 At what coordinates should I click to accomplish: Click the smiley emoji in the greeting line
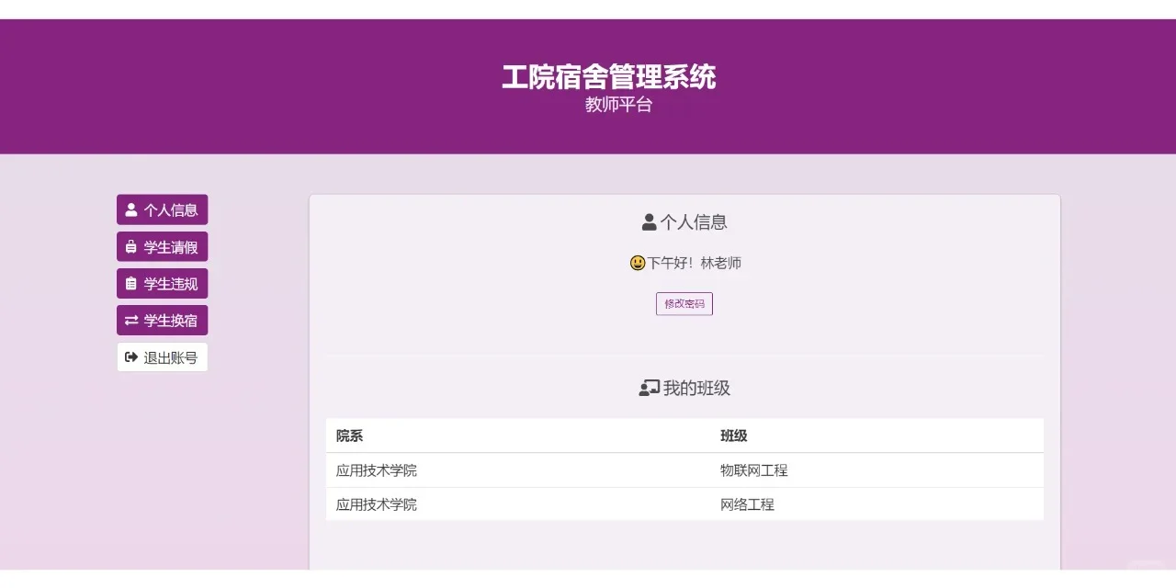(x=636, y=263)
